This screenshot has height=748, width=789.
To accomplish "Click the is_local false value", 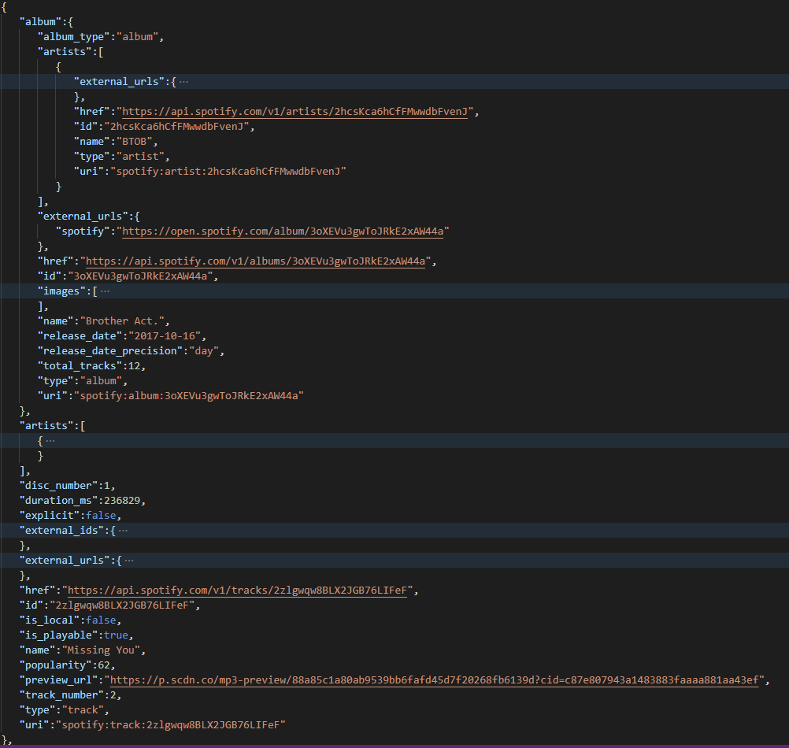I will (x=101, y=620).
